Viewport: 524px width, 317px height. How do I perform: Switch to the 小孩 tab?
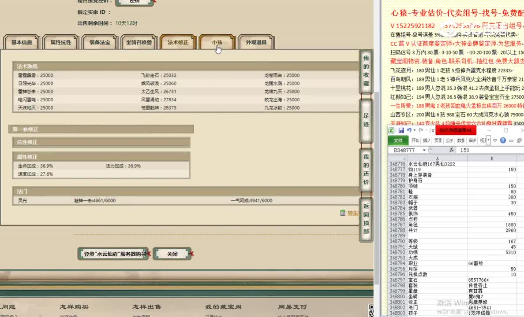pyautogui.click(x=216, y=42)
